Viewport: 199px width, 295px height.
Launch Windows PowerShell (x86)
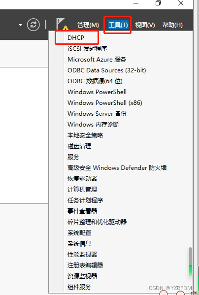[x=105, y=103]
